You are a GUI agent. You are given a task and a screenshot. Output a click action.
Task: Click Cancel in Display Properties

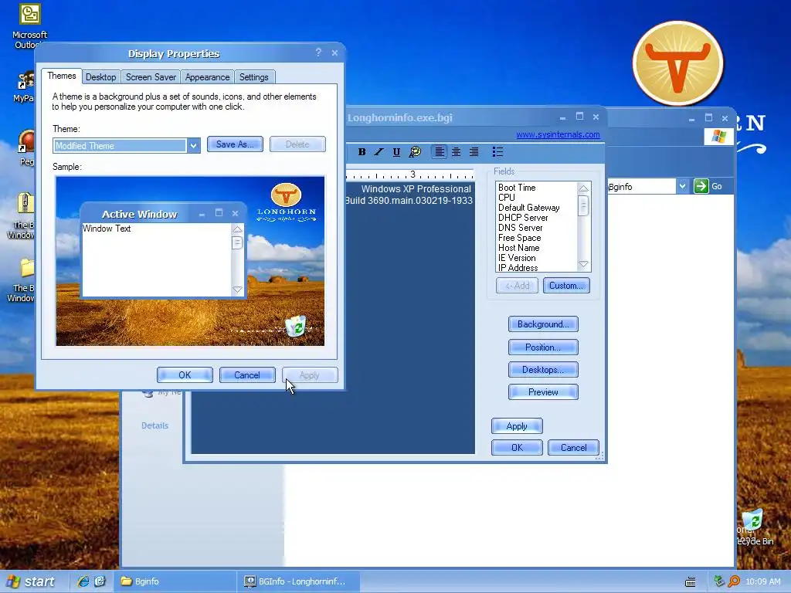pos(247,375)
